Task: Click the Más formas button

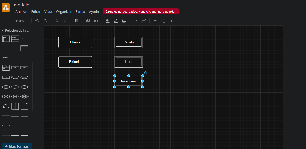Action: coord(17,146)
